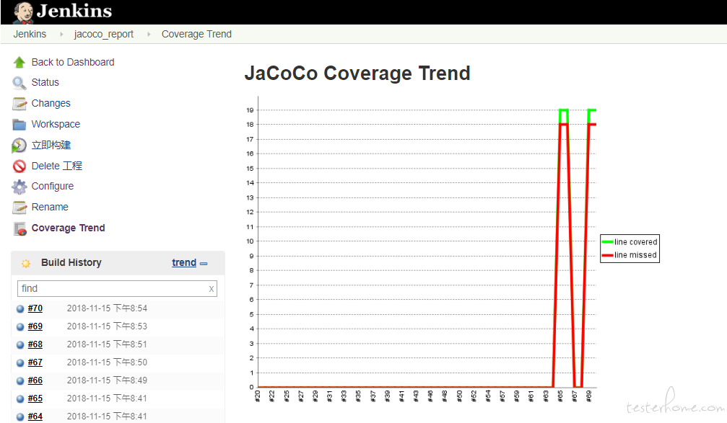Click the blue status ball for build #67
This screenshot has width=727, height=423.
click(x=20, y=363)
